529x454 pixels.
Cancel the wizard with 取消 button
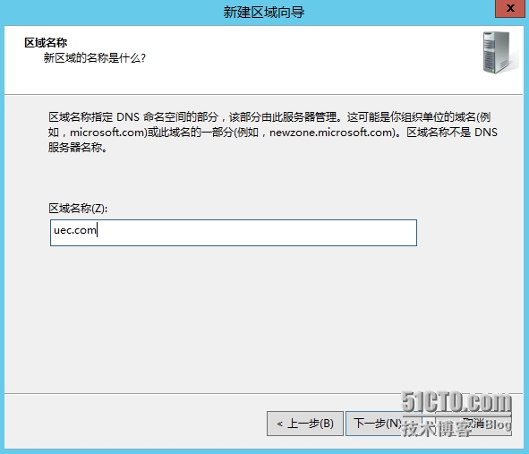pyautogui.click(x=474, y=424)
